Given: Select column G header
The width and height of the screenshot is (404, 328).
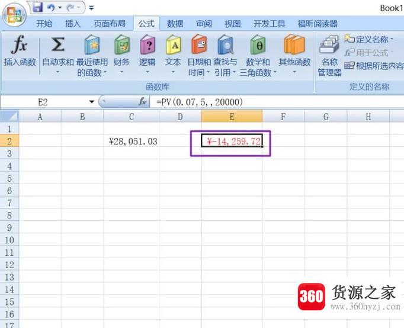Looking at the screenshot, I should [326, 117].
